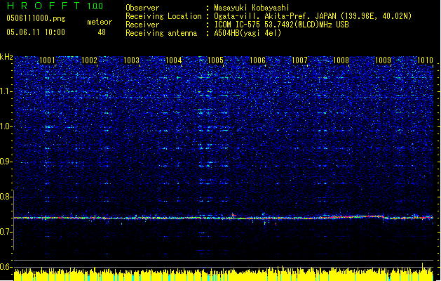Select the A504HB(yagi 4el) antenna text

click(x=247, y=33)
